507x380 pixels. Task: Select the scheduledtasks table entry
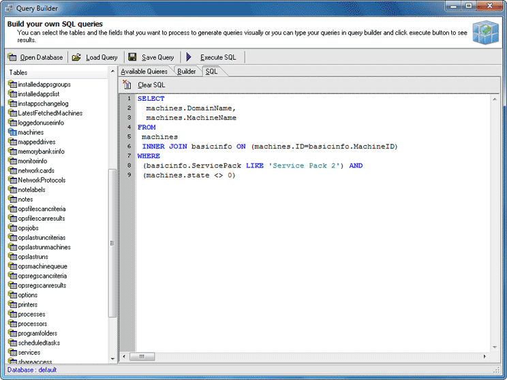[39, 343]
